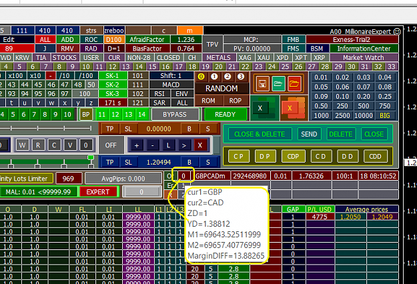This screenshot has height=284, width=417.
Task: Click the CLOSE & DELETE button
Action: (260, 134)
